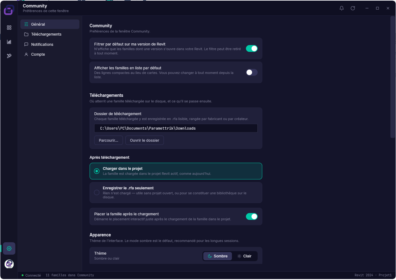The height and width of the screenshot is (280, 396).
Task: Open the notifications bell in the title bar
Action: point(342,8)
